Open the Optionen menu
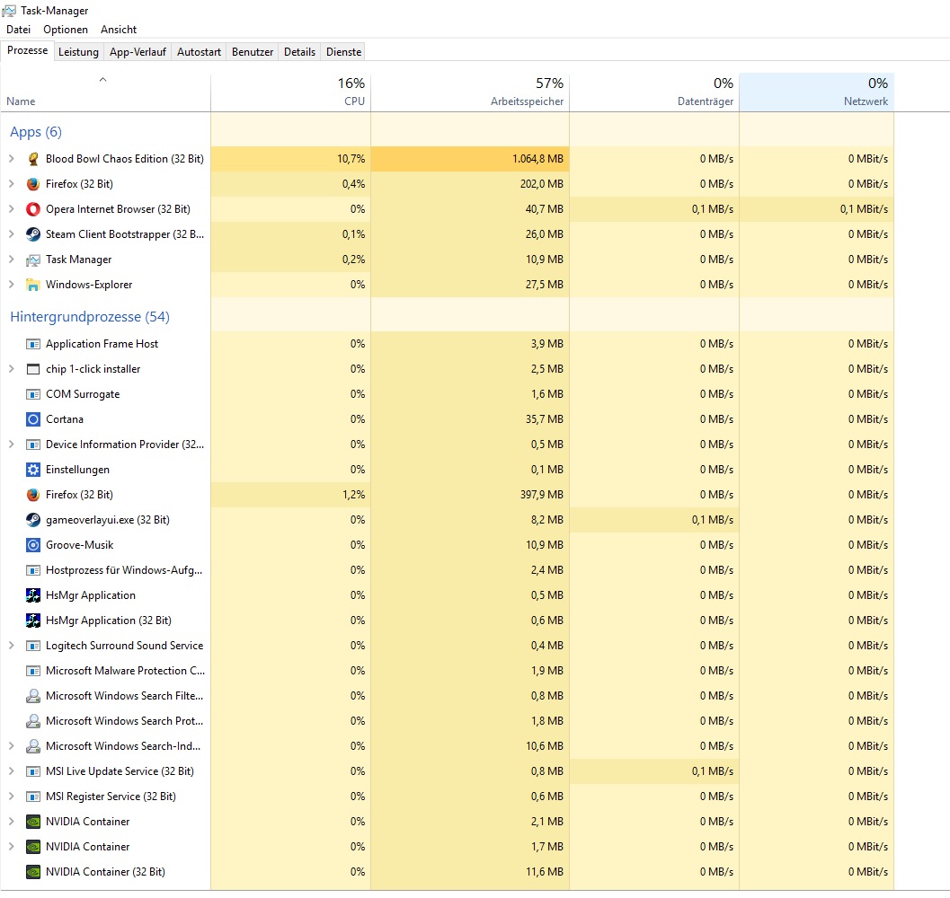This screenshot has height=898, width=950. [x=66, y=30]
